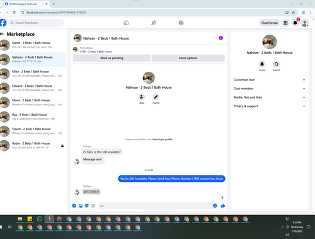Image resolution: width=315 pixels, height=239 pixels.
Task: Click the 'Message sent' bubble
Action: pos(93,160)
